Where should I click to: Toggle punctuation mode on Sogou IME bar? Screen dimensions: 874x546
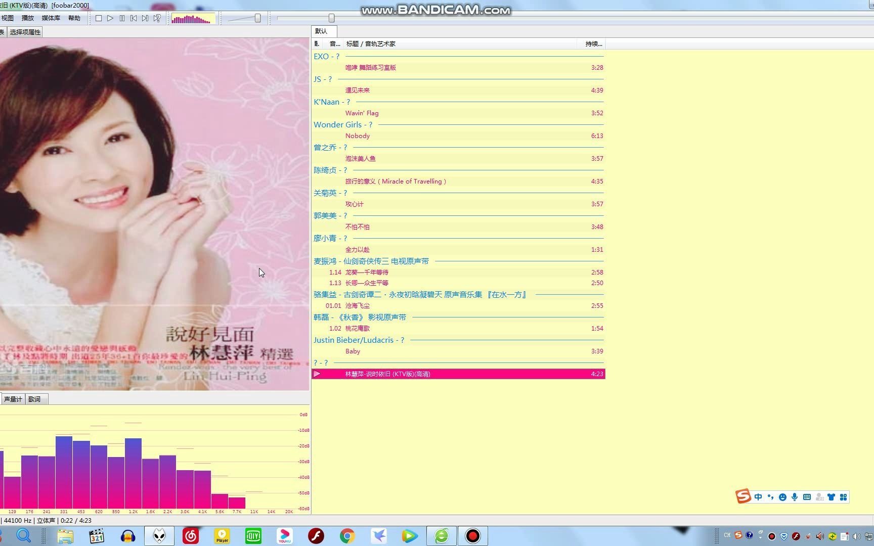point(770,497)
